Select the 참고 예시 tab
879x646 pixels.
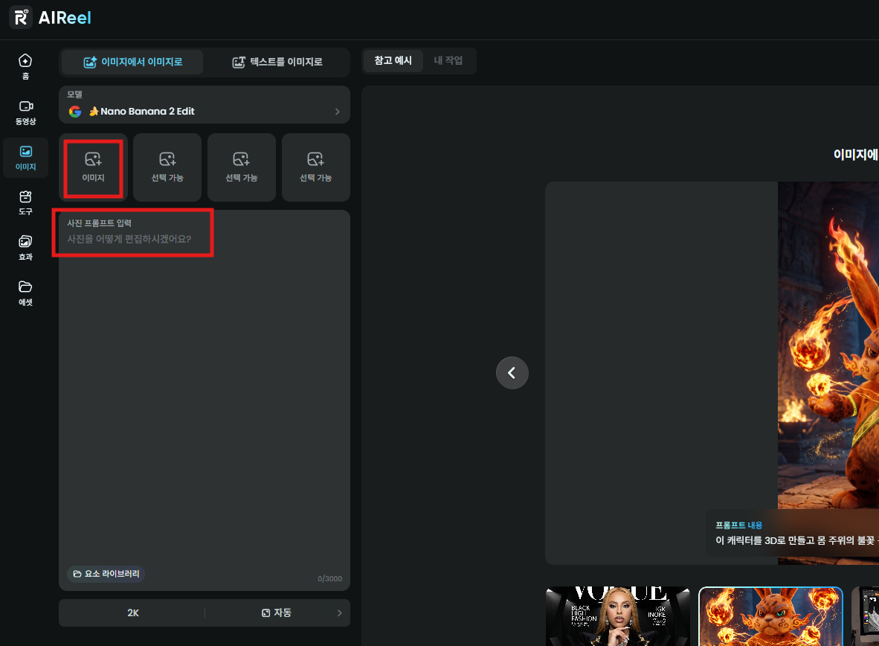coord(393,60)
